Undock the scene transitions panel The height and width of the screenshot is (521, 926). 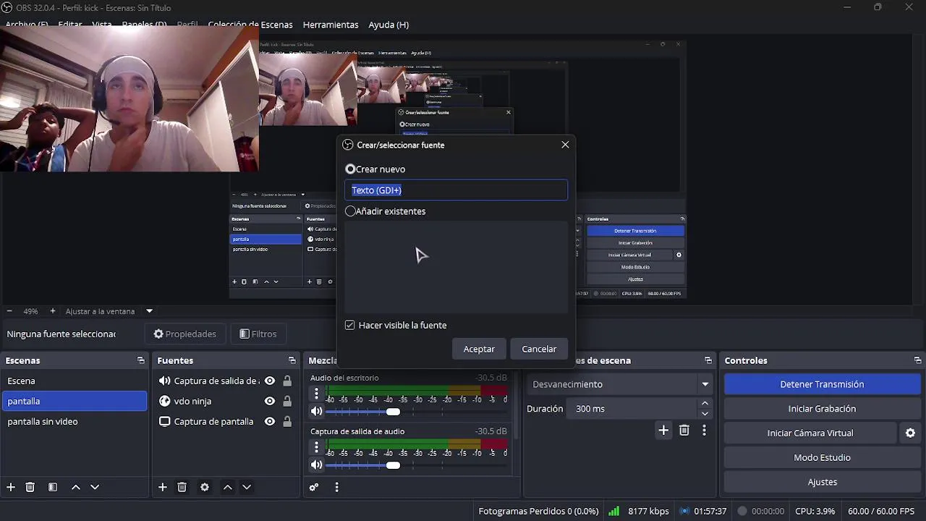[x=708, y=360]
